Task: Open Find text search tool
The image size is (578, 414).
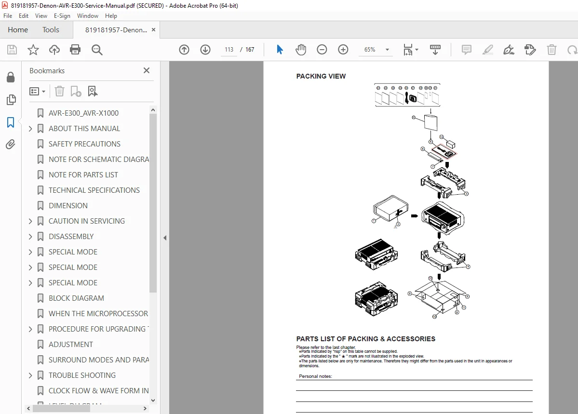Action: point(97,50)
